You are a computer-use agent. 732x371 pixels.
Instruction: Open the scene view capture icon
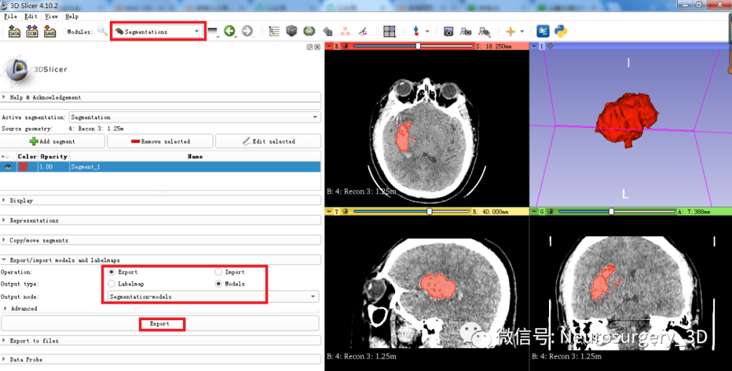(466, 32)
